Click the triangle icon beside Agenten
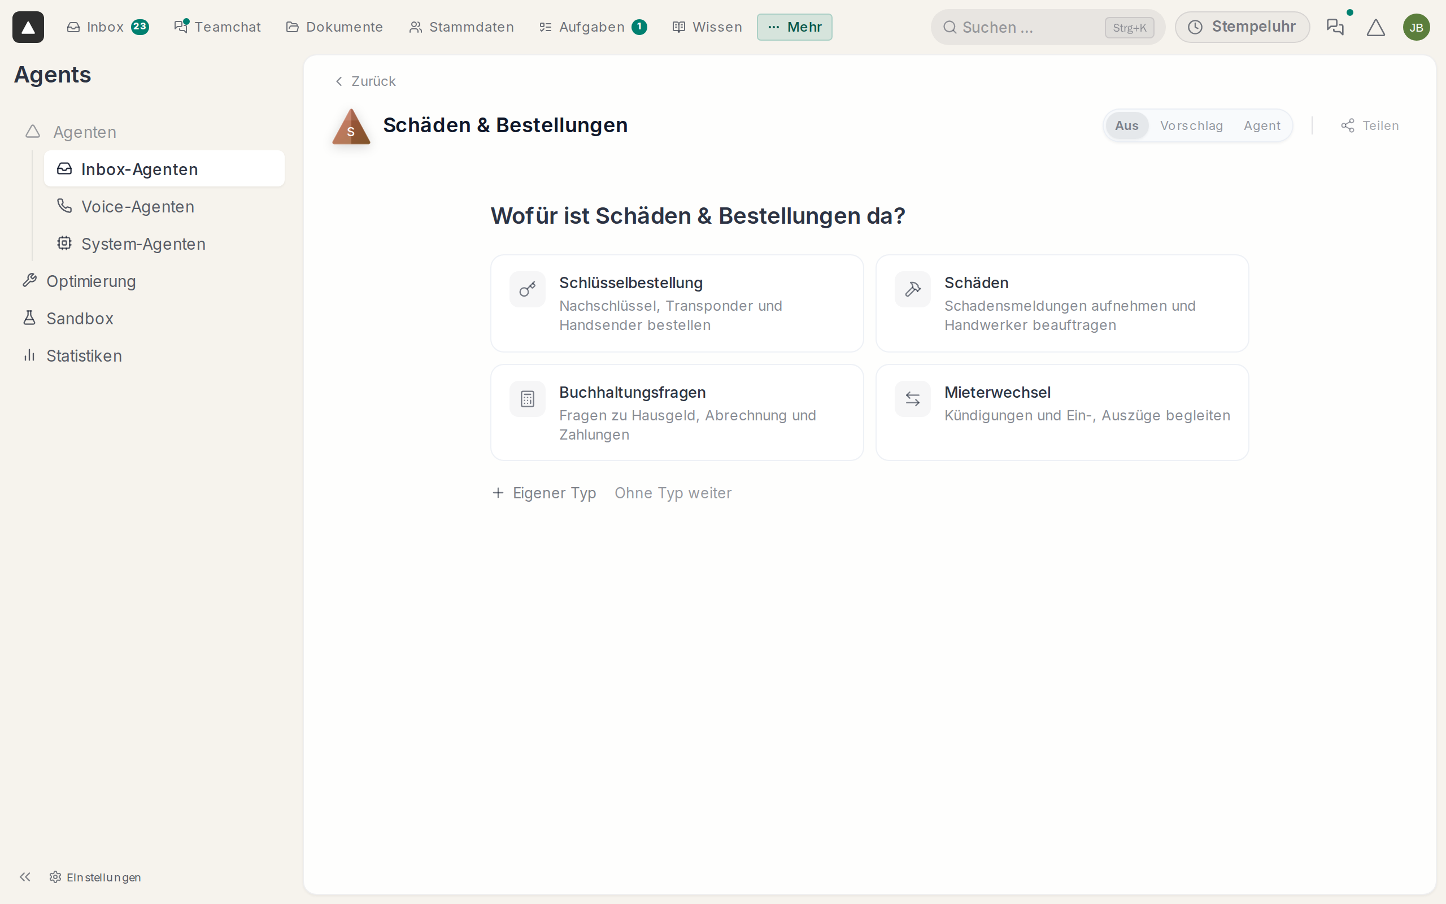This screenshot has width=1446, height=904. point(33,131)
